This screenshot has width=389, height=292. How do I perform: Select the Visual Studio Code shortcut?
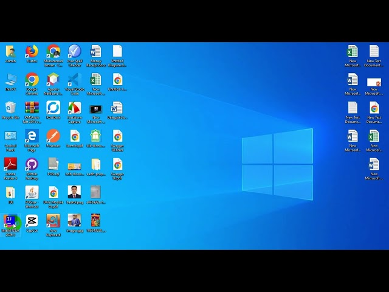[74, 84]
